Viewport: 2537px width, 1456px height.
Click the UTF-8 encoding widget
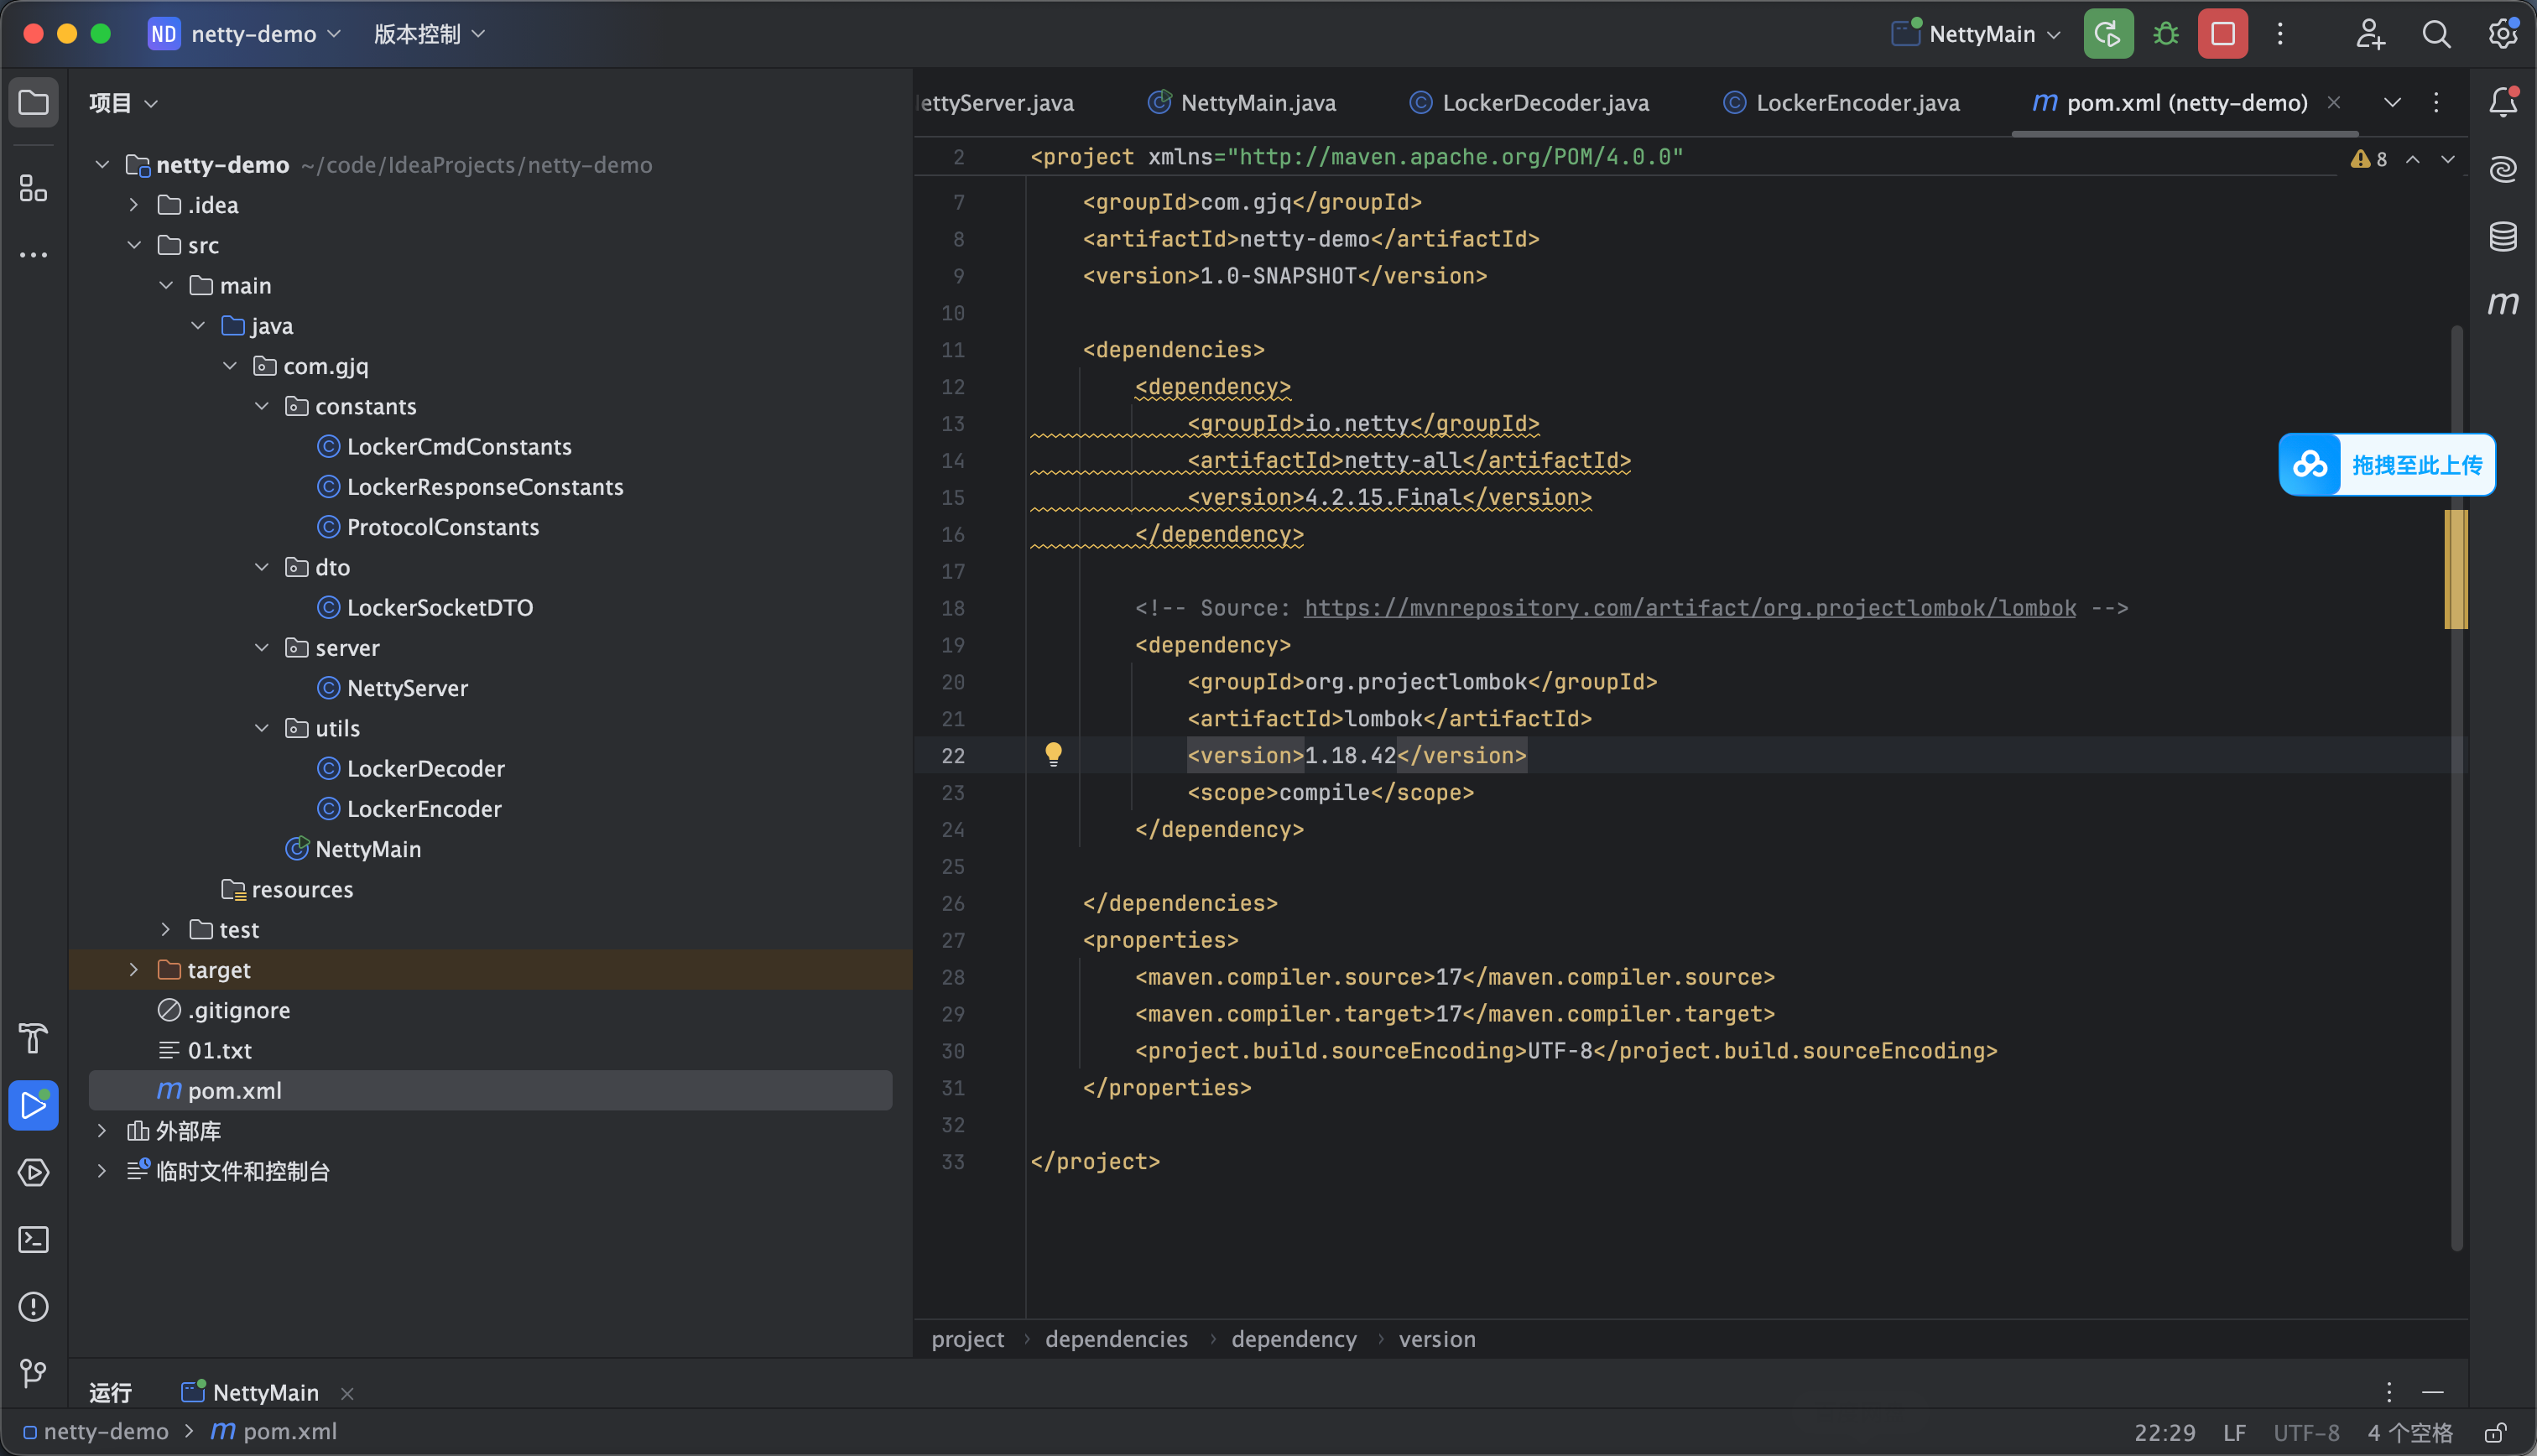point(2306,1432)
